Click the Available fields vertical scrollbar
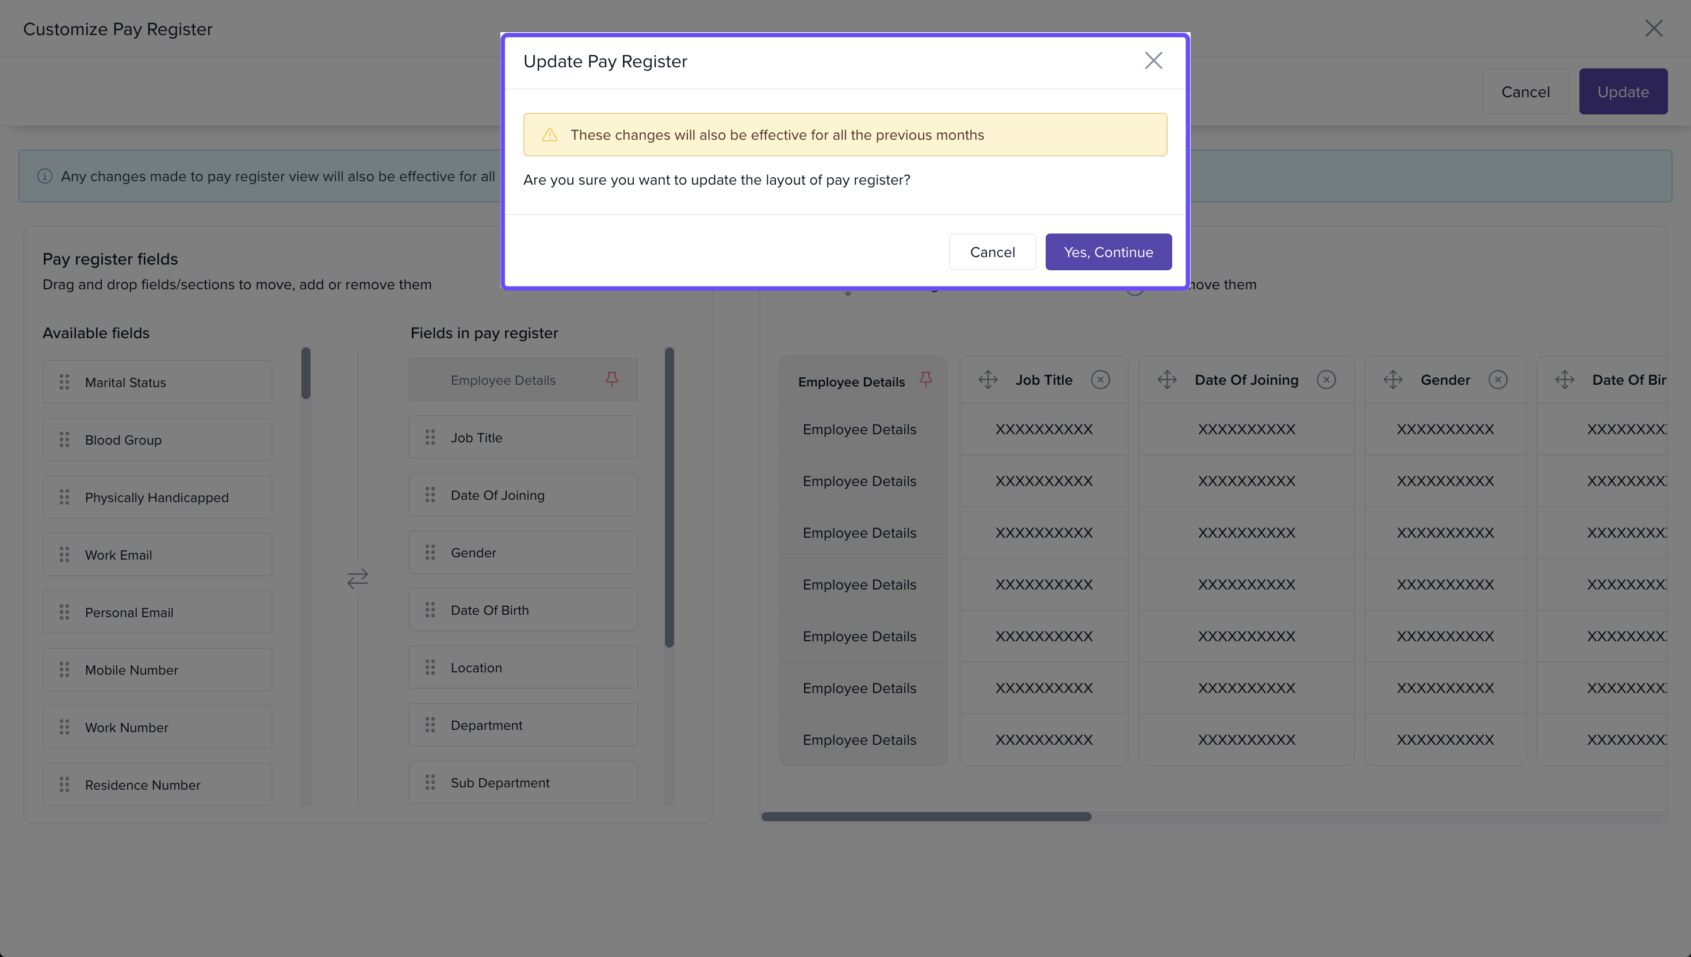Image resolution: width=1691 pixels, height=957 pixels. point(305,373)
